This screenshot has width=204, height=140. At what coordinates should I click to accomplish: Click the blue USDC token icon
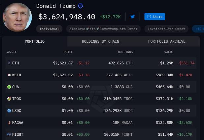pos(9,111)
